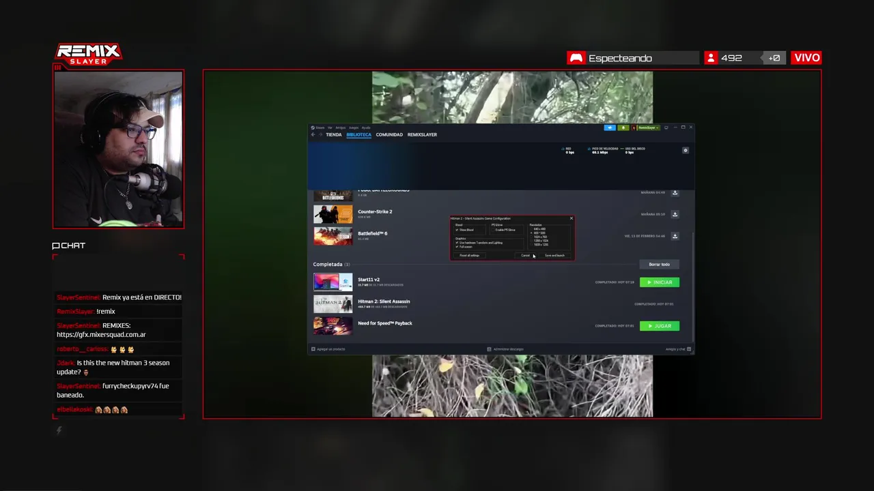
Task: Click the blue announcements megaphone icon
Action: point(610,128)
